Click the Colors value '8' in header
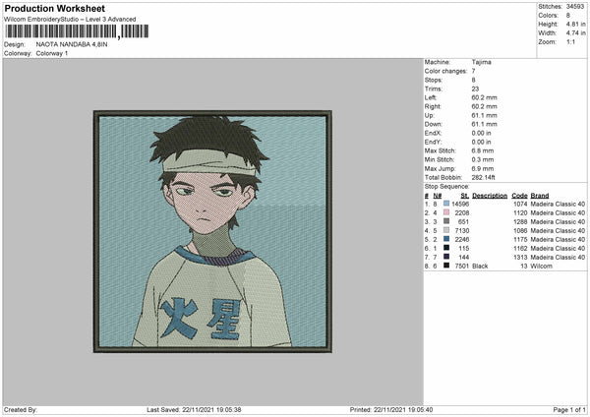The height and width of the screenshot is (417, 590). 567,16
